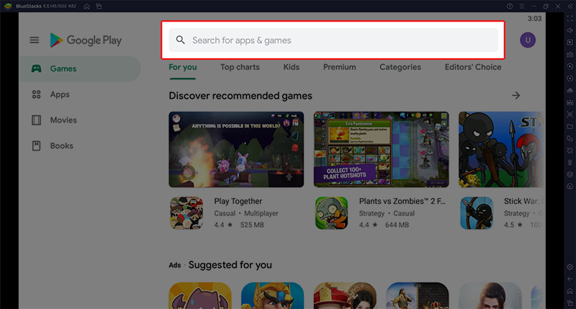
Task: Click the recent apps icon in side toolbar
Action: click(570, 303)
